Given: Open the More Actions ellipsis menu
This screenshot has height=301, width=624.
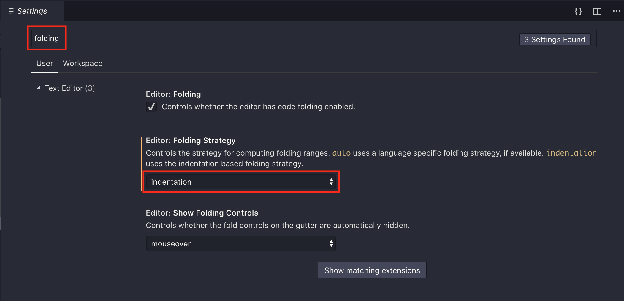Looking at the screenshot, I should 616,11.
